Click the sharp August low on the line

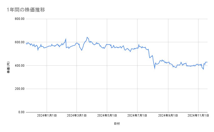[155, 68]
